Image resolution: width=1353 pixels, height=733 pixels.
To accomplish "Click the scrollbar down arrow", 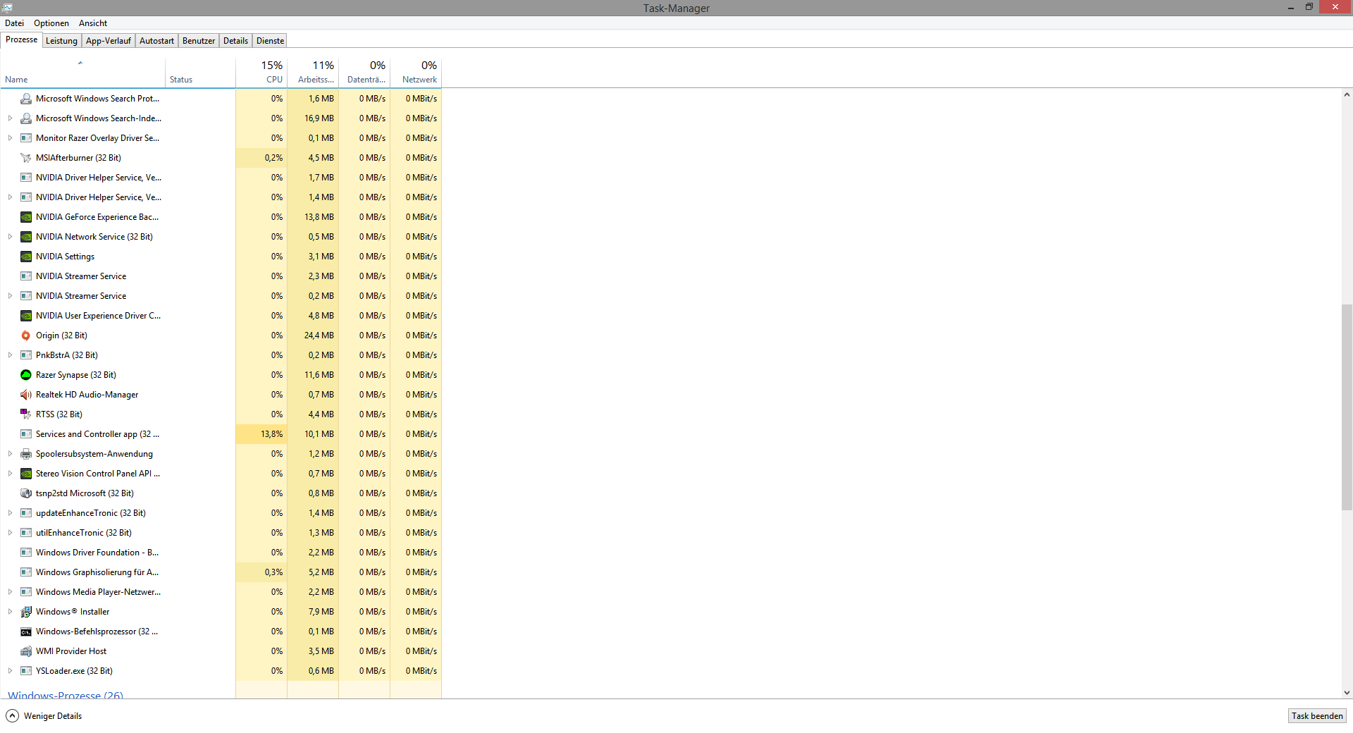I will click(x=1347, y=693).
